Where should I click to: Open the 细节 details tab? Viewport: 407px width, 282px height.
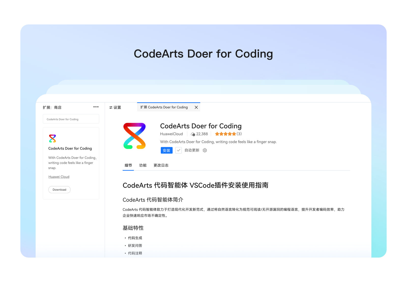click(128, 165)
